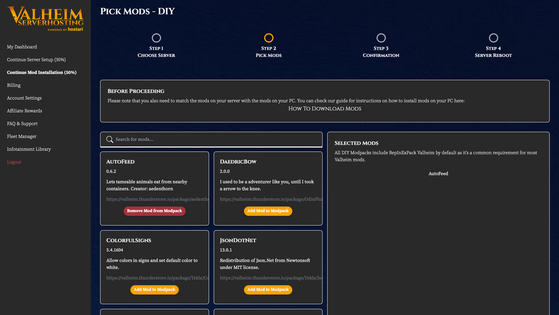Open Fleet Manager from the sidebar
This screenshot has height=315, width=559.
[x=22, y=136]
